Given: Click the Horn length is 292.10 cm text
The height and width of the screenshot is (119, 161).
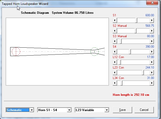Looking at the screenshot, I should [131, 95].
